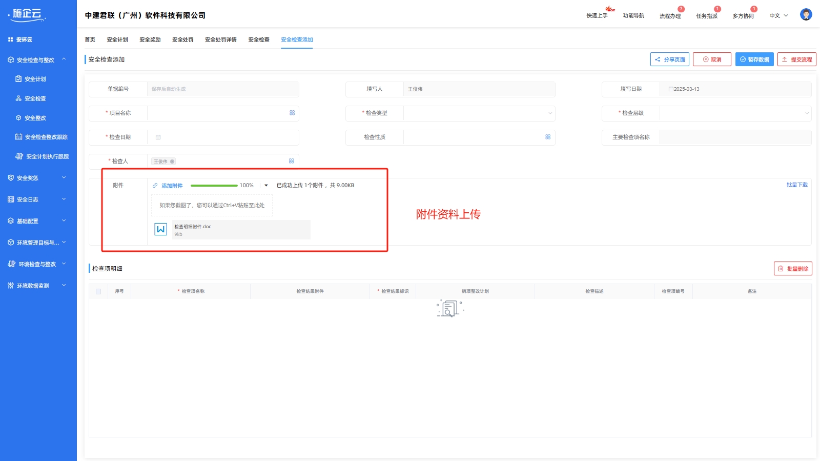The height and width of the screenshot is (461, 820).
Task: Expand upload progress arrow next to 100%
Action: pos(266,186)
